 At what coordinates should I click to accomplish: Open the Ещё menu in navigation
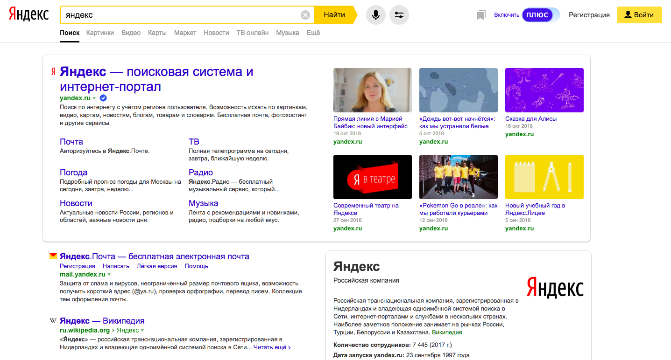(313, 33)
